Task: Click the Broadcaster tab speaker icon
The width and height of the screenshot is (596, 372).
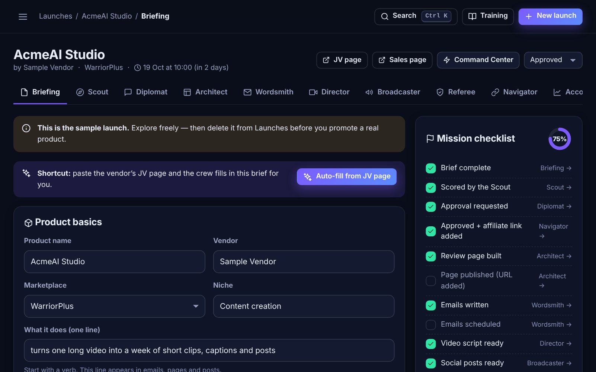Action: point(369,92)
